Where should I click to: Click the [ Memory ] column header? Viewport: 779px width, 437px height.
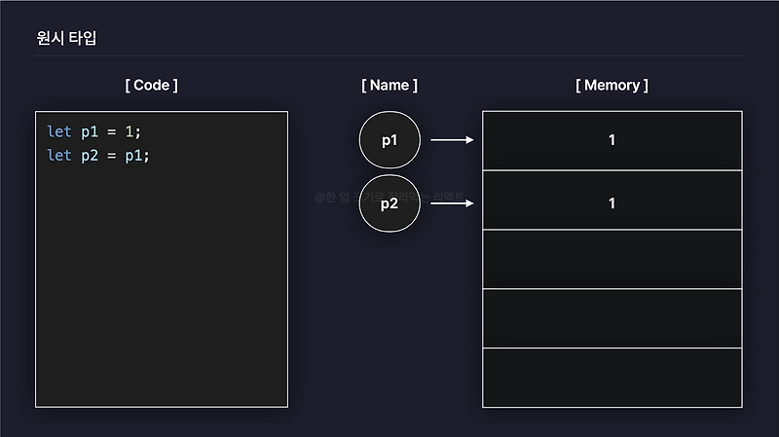(x=612, y=85)
